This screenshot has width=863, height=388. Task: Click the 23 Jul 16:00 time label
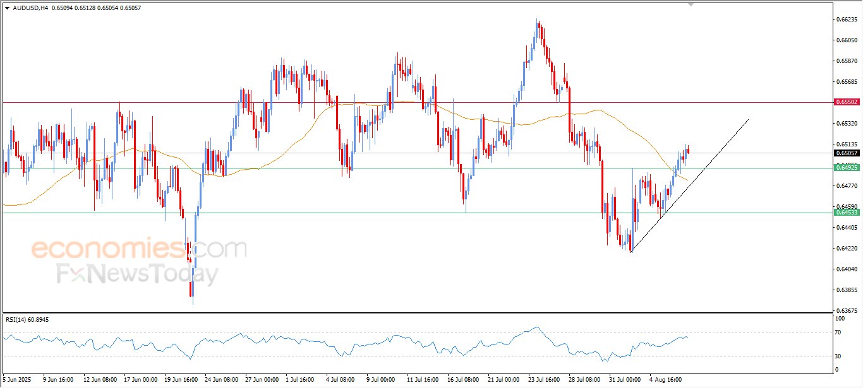[545, 380]
